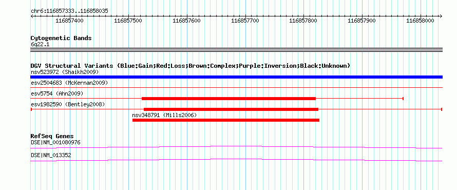Screen dimensions: 457x190
Task: Open variant label nsv348791 (Mills2006)
Action: click(x=164, y=115)
